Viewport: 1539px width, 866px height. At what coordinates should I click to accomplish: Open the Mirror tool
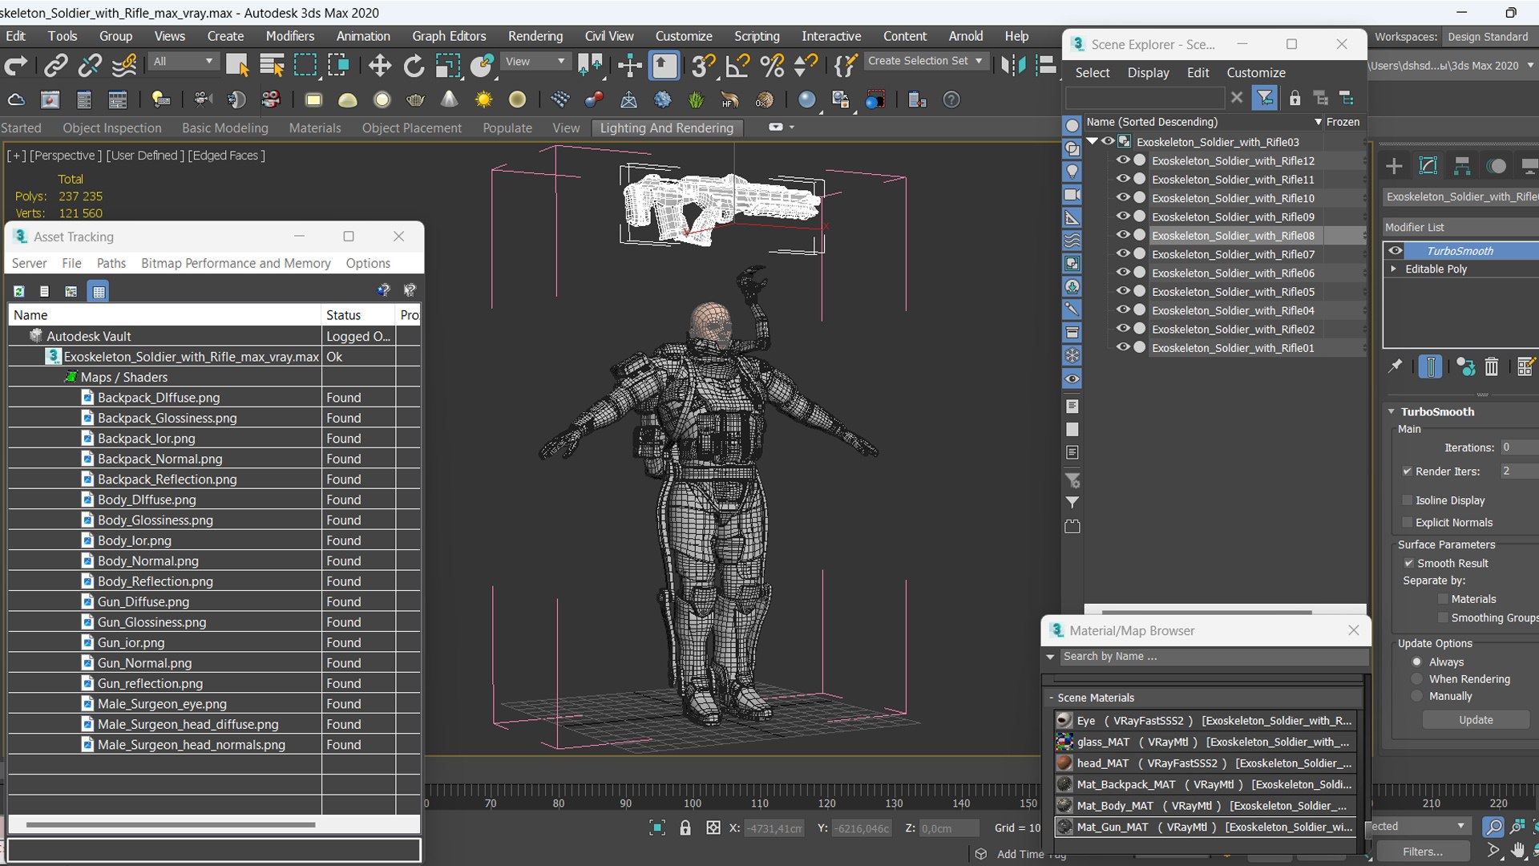point(1012,65)
